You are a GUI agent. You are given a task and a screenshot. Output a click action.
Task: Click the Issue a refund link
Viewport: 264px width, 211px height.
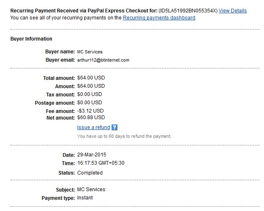point(93,127)
